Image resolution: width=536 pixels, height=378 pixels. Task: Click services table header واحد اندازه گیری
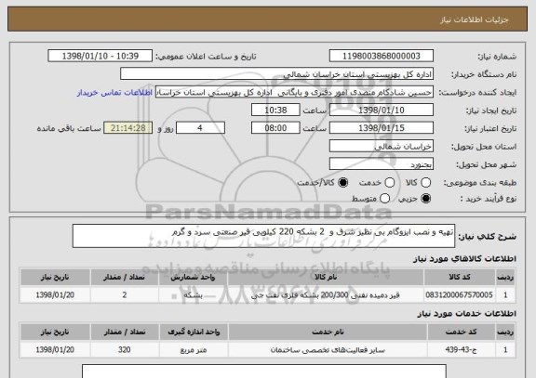[x=194, y=332]
